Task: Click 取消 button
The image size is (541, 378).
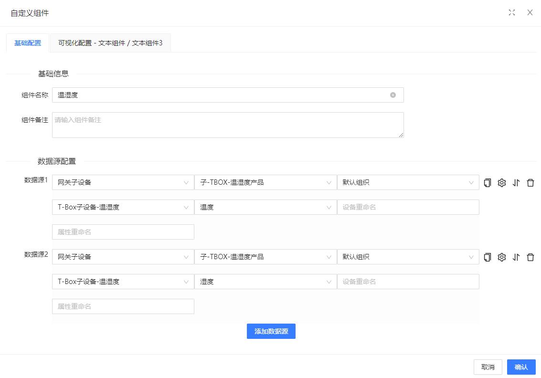Action: (x=488, y=367)
